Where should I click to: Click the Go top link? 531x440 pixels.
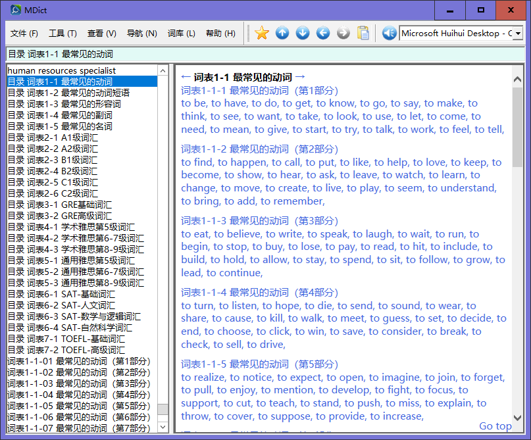[495, 426]
